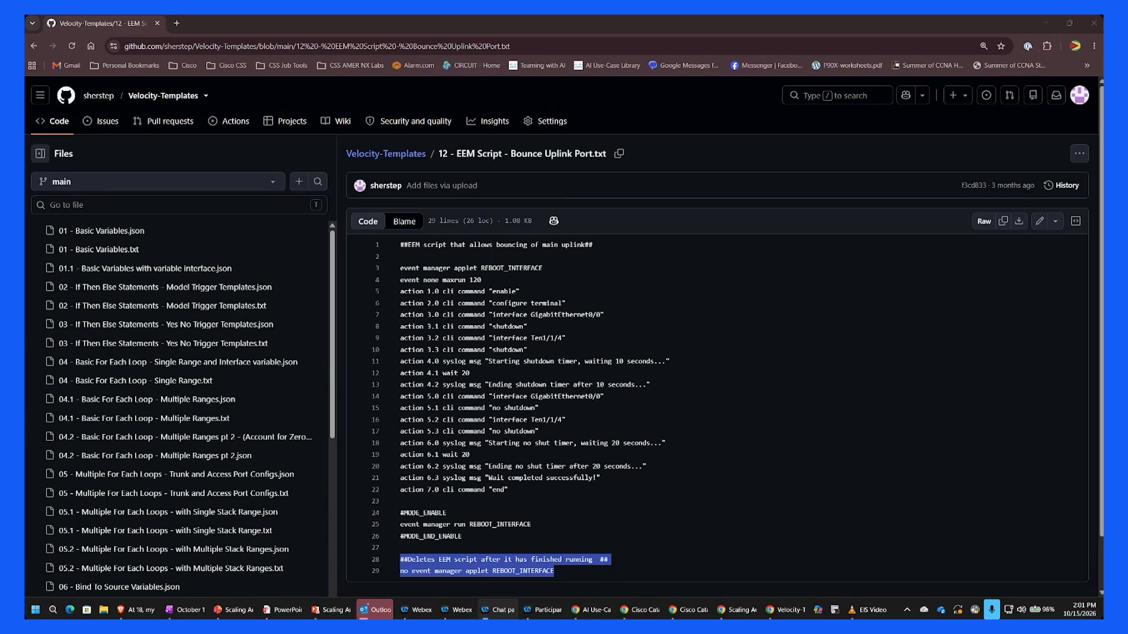The height and width of the screenshot is (634, 1128).
Task: Expand the edit options dropdown arrow
Action: click(x=1056, y=221)
